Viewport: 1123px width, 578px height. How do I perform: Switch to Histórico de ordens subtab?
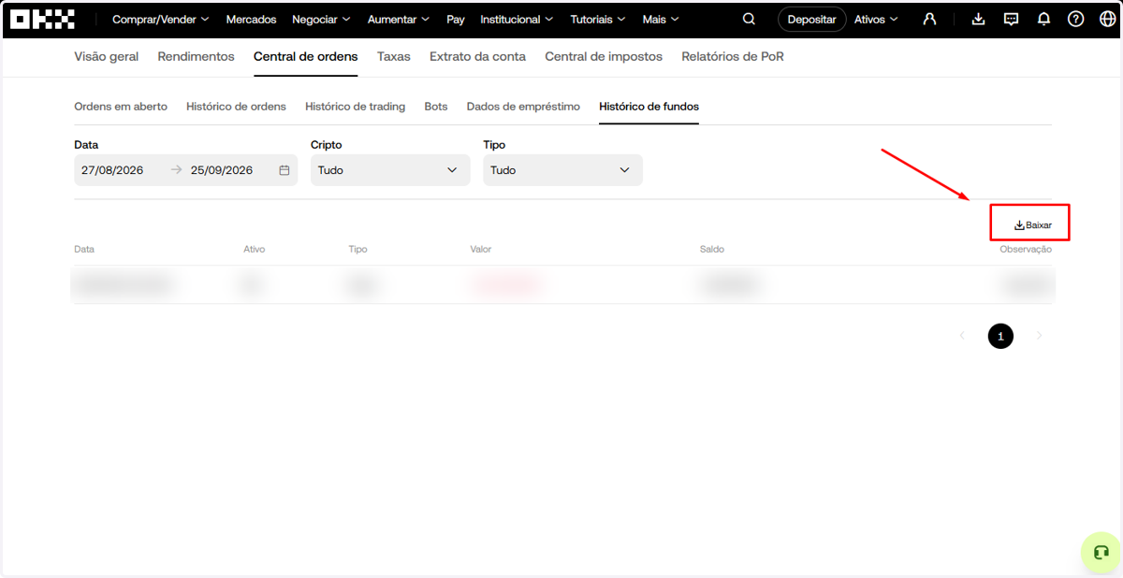(x=236, y=107)
